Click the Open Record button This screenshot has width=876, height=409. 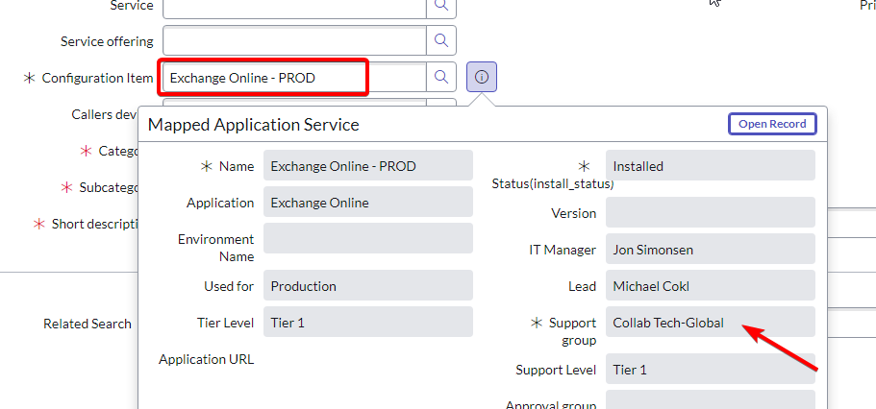772,124
